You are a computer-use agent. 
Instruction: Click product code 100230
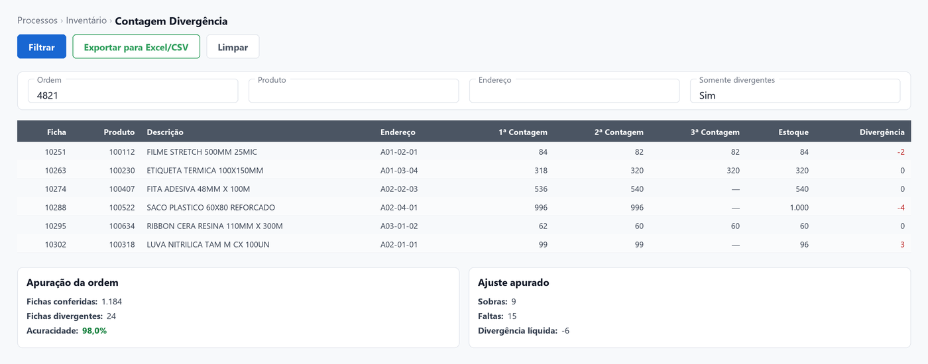(x=122, y=170)
